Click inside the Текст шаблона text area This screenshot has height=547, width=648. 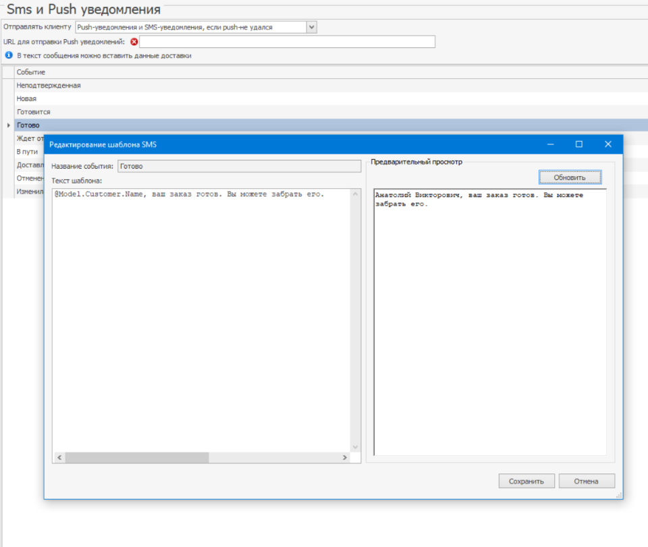pos(202,304)
